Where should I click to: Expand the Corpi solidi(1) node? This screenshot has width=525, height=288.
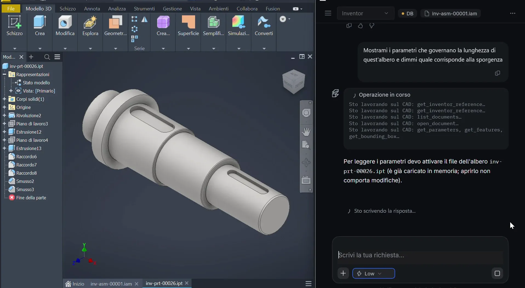4,99
